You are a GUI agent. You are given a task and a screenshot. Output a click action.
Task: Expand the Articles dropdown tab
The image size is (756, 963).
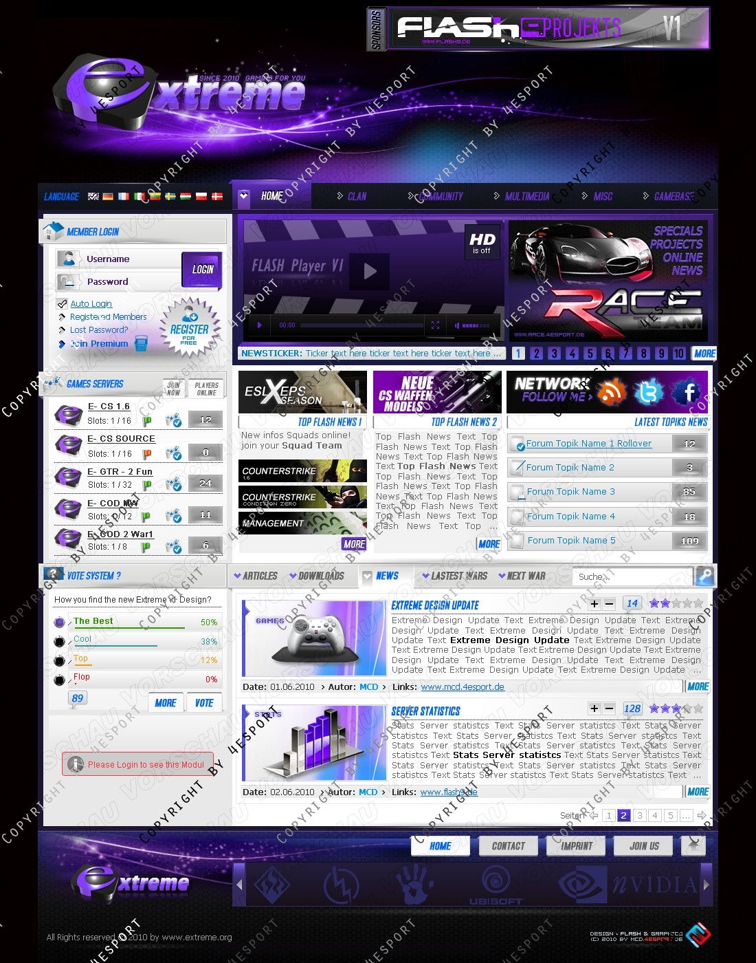click(255, 576)
